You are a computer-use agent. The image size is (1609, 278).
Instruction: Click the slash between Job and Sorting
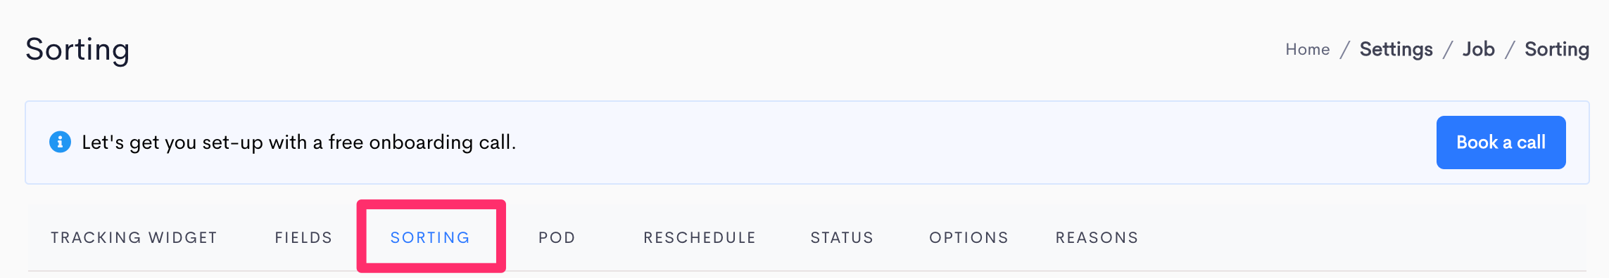(x=1510, y=49)
